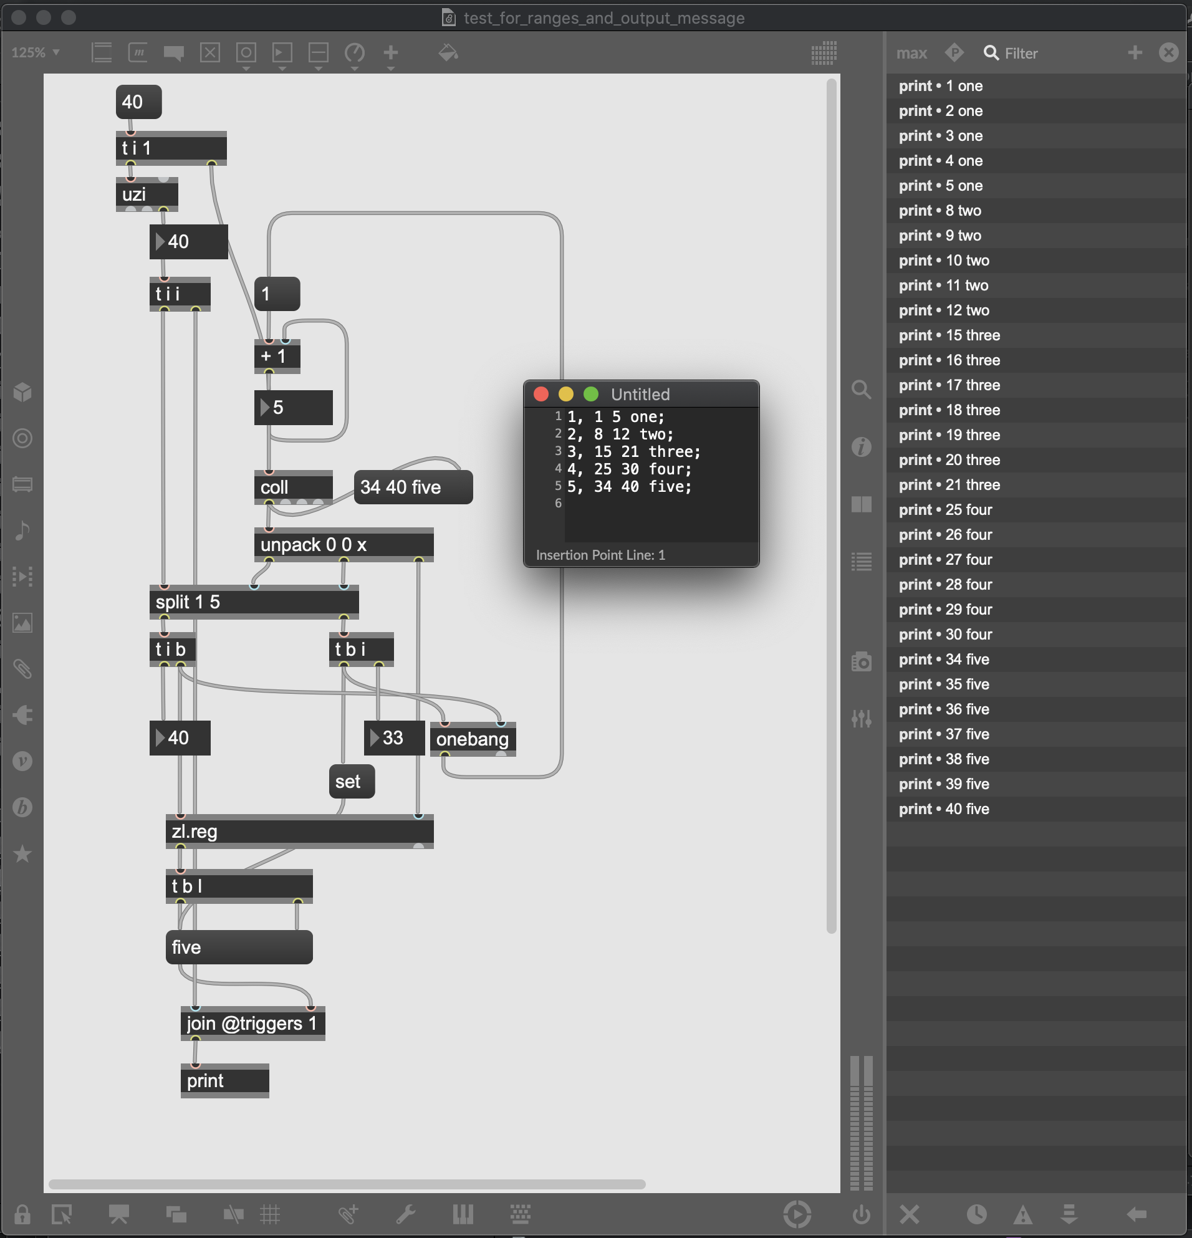The height and width of the screenshot is (1238, 1192).
Task: Click the vertical patcher scrollbar
Action: (x=831, y=506)
